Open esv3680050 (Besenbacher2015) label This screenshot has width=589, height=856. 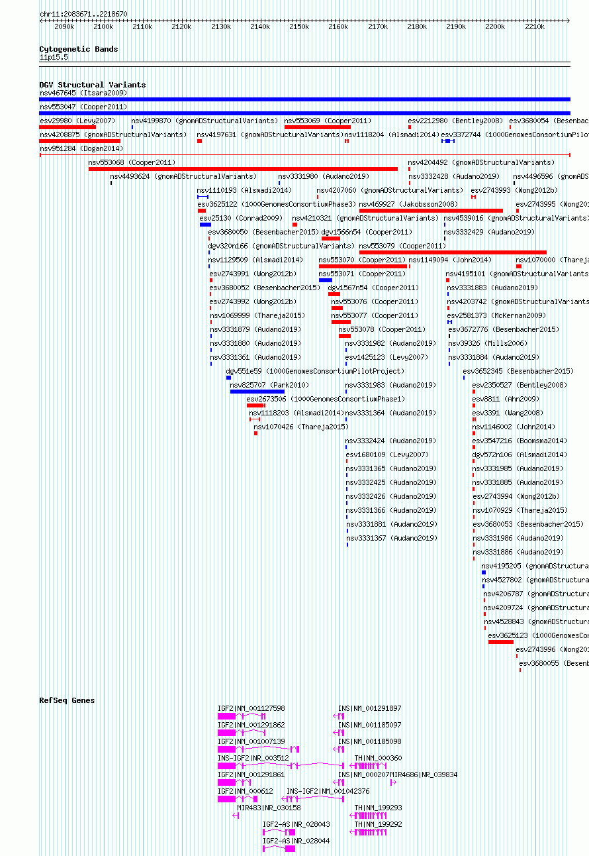pos(263,232)
